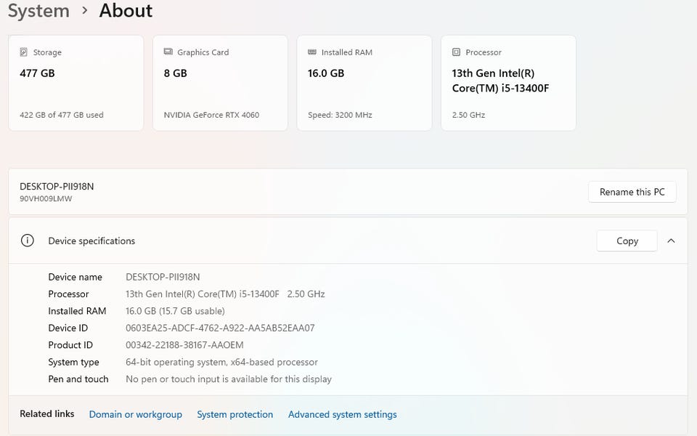This screenshot has width=697, height=436.
Task: Click the '16.0 GB (15.7 GB usable)' value
Action: (175, 311)
